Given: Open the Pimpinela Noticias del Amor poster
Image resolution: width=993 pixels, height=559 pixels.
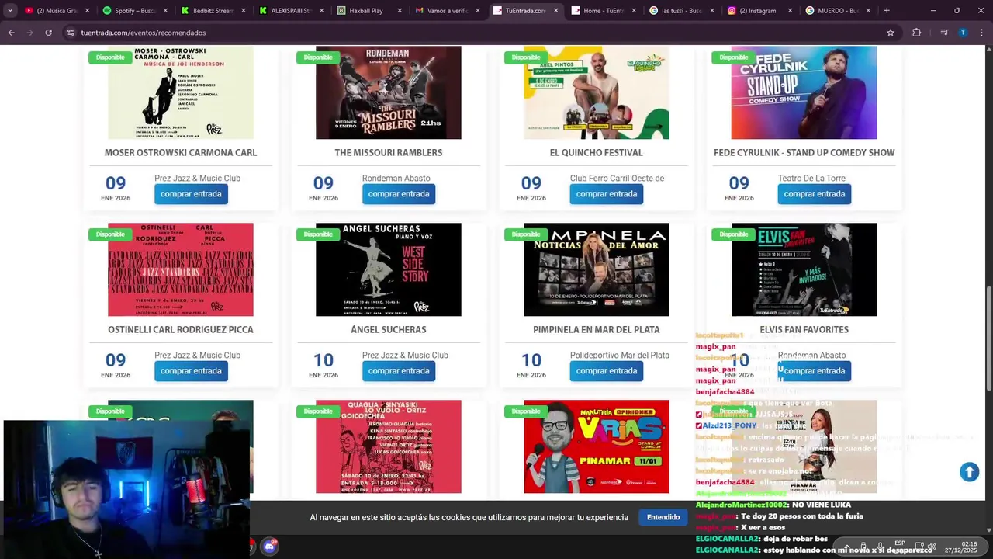Looking at the screenshot, I should pyautogui.click(x=597, y=269).
